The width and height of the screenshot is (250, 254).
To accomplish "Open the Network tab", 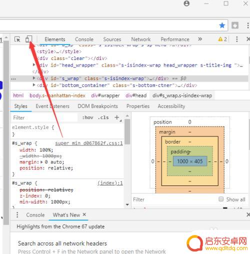I will pyautogui.click(x=141, y=39).
